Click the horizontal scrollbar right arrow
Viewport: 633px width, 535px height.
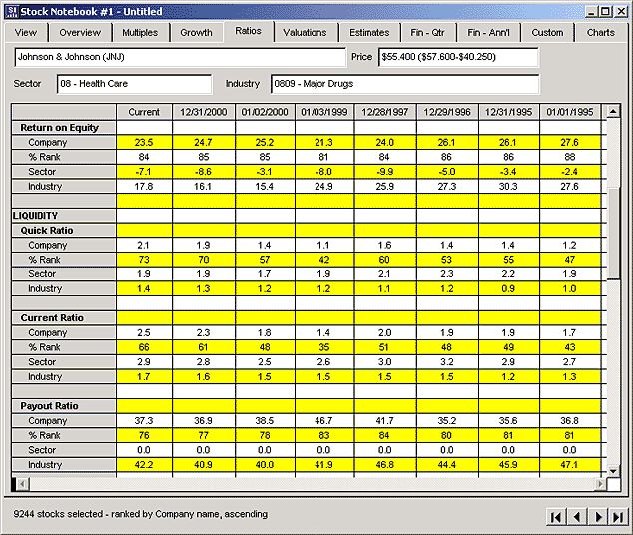(x=600, y=484)
